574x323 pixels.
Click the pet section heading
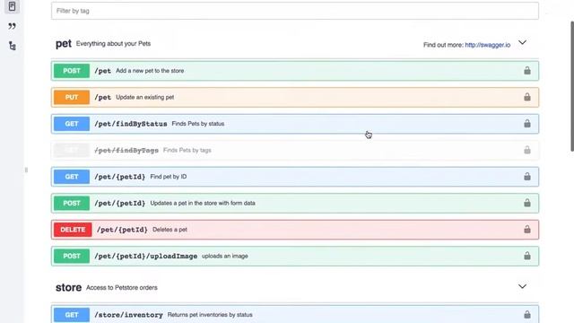(64, 44)
